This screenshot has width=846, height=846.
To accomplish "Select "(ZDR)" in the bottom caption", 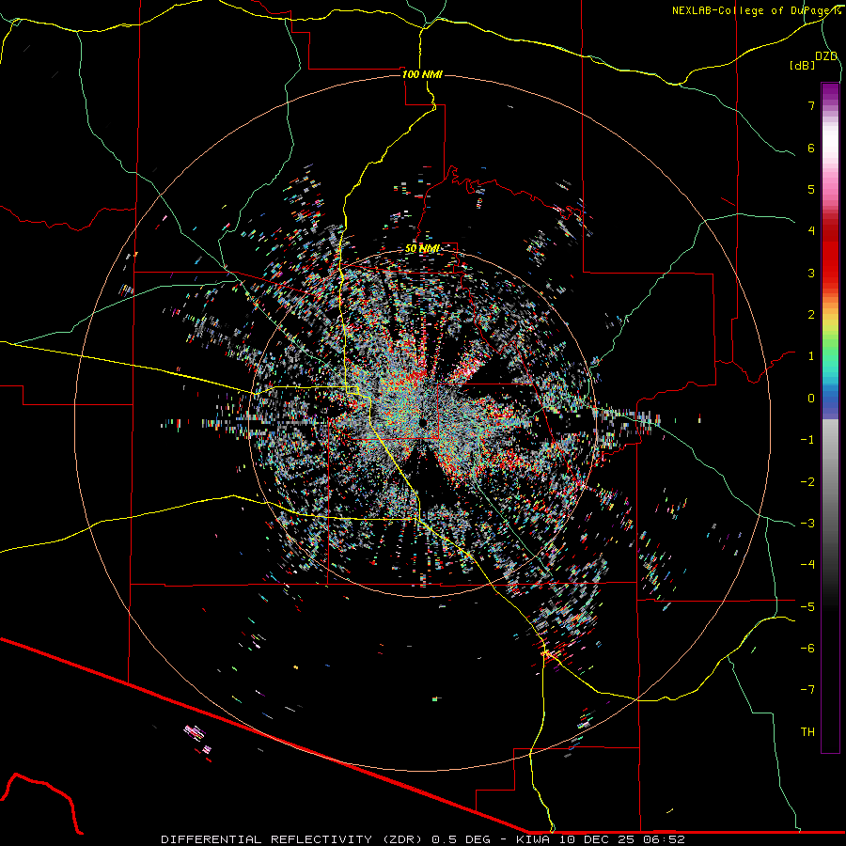I will (x=404, y=839).
